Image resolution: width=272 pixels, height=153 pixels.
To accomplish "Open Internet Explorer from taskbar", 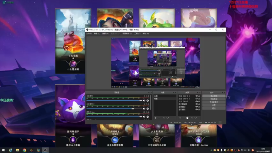I will (x=11, y=150).
